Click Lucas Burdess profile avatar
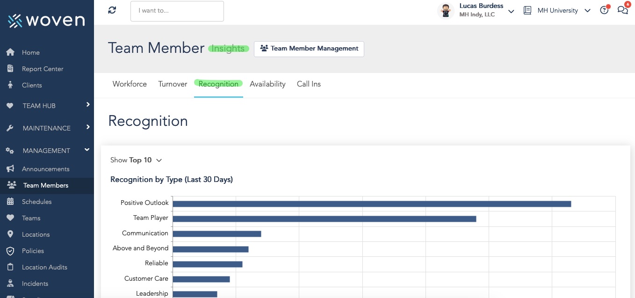This screenshot has width=635, height=298. click(x=446, y=11)
